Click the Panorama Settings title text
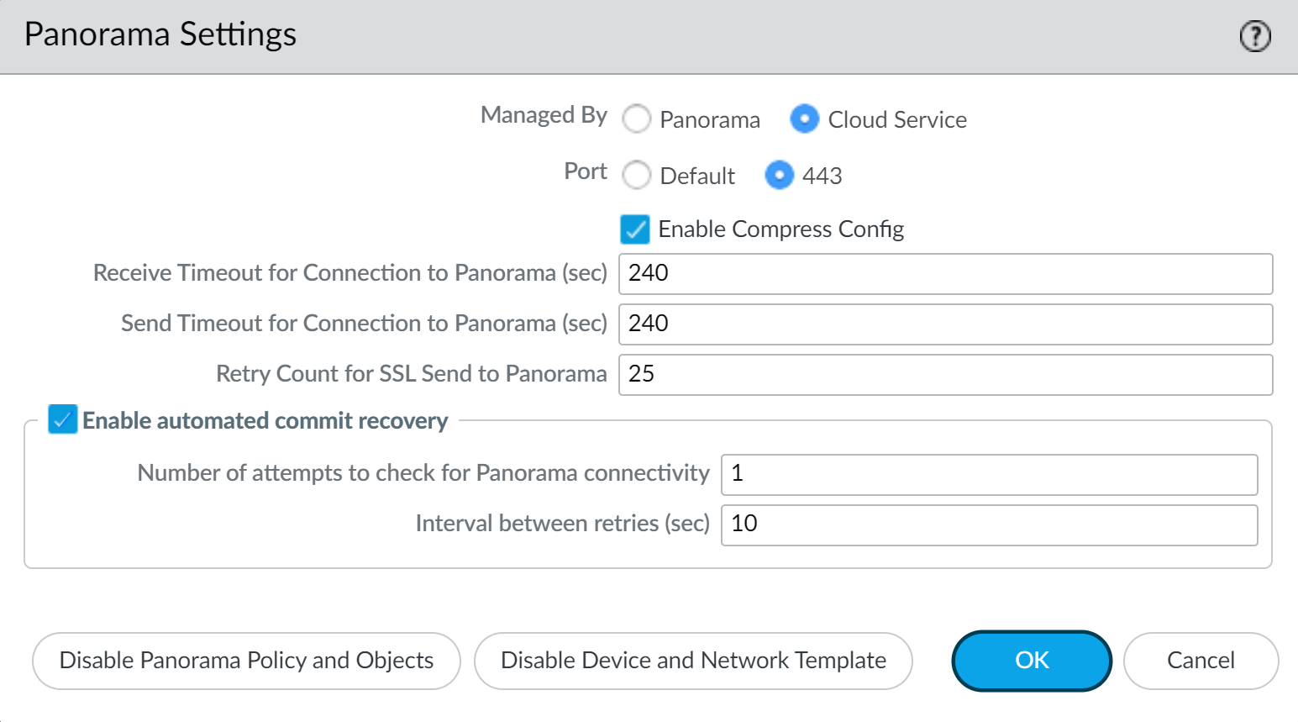This screenshot has height=722, width=1298. [x=160, y=34]
